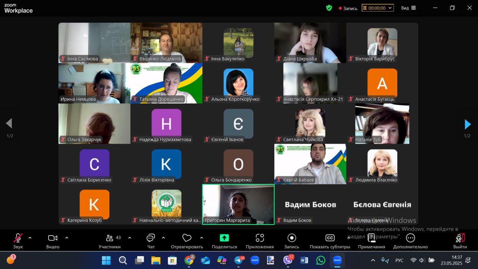Open the Вид view layout menu
478x269 pixels.
[409, 8]
